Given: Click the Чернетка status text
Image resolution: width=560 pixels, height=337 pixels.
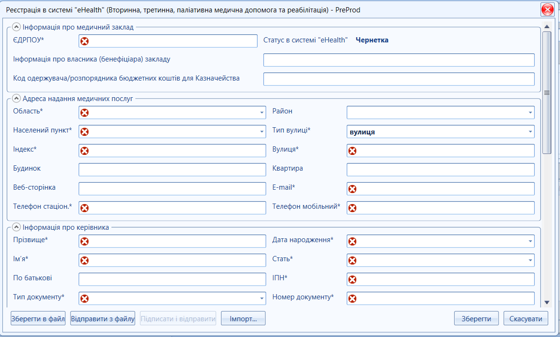Looking at the screenshot, I should click(372, 40).
